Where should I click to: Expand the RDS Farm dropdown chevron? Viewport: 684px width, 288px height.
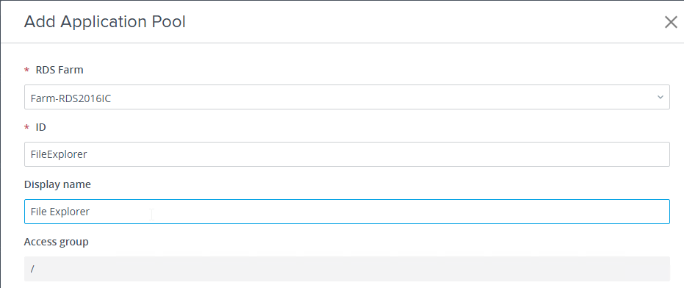tap(660, 97)
